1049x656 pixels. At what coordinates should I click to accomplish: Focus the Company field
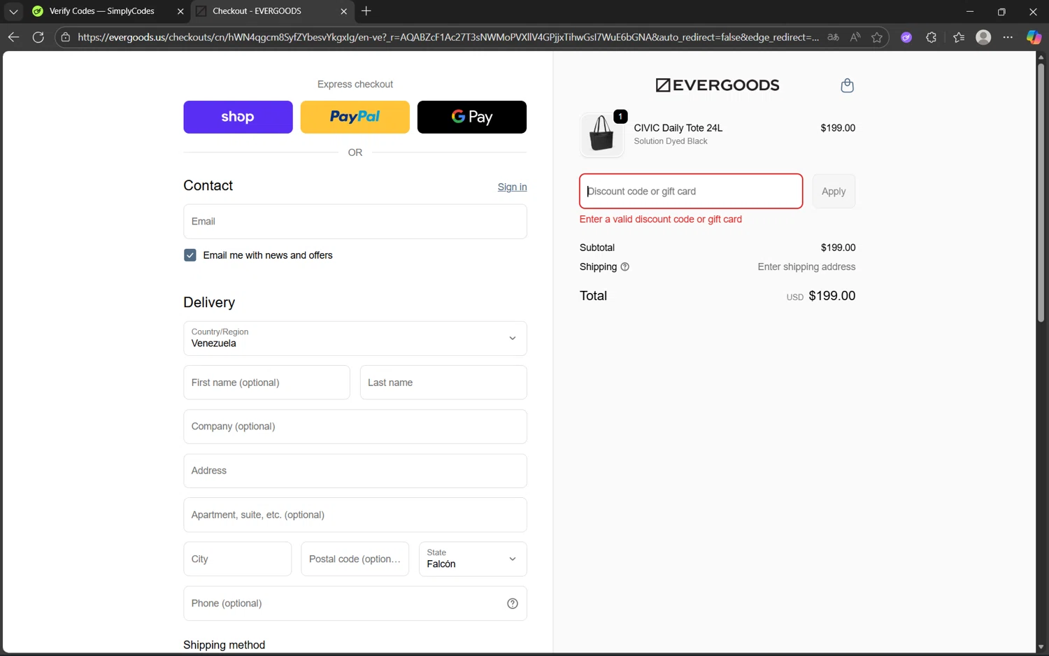355,427
